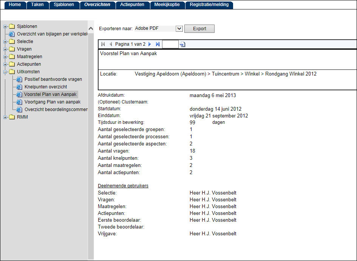Open Positief beantwoorde vragen report
Viewport: 357px width, 261px height.
pyautogui.click(x=53, y=79)
